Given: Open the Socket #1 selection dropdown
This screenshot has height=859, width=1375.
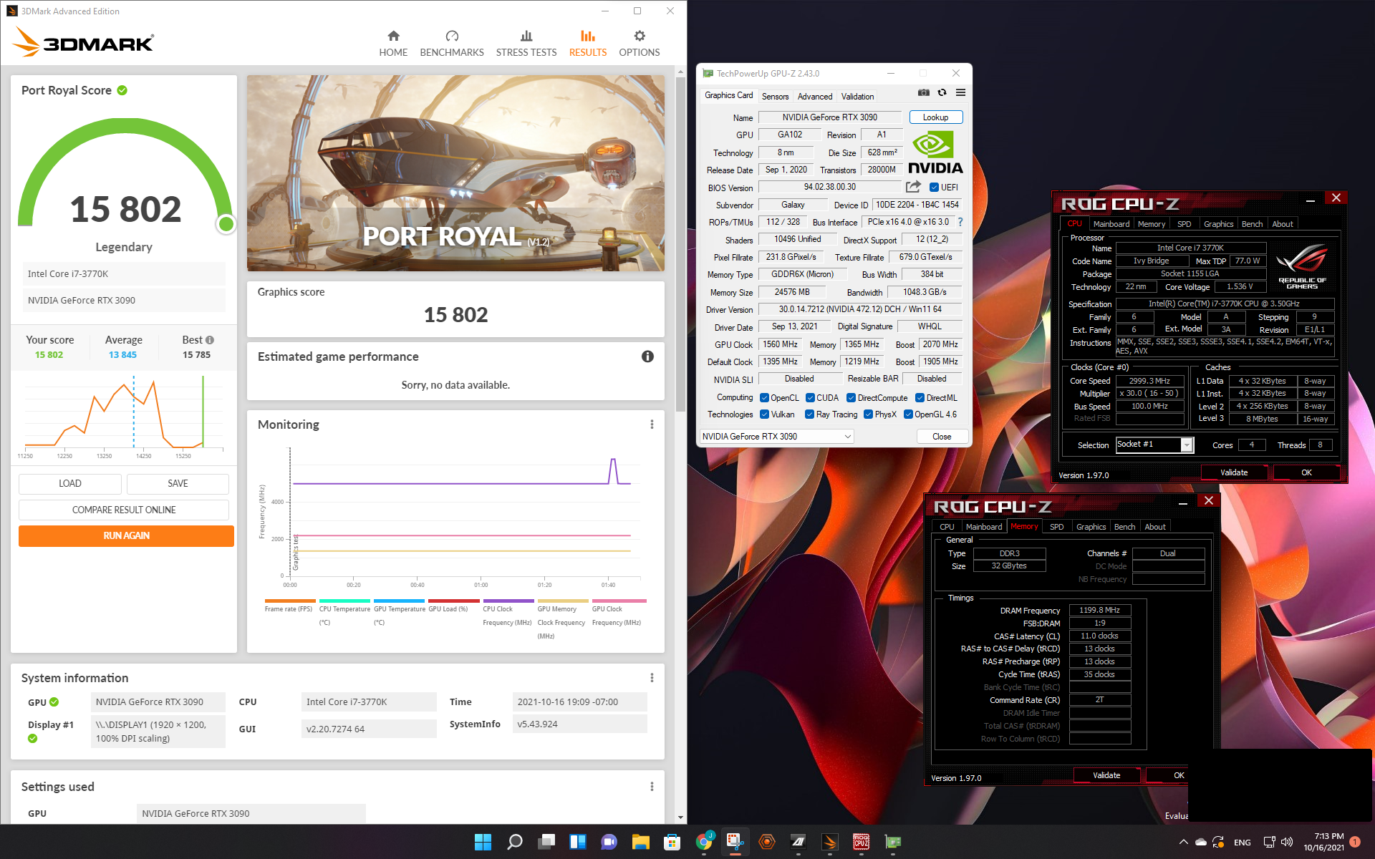Looking at the screenshot, I should (x=1154, y=445).
